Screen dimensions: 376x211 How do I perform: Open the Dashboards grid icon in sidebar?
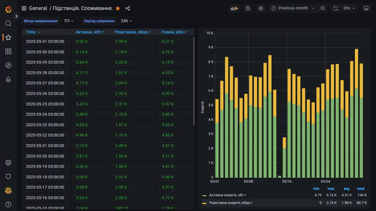click(x=8, y=51)
